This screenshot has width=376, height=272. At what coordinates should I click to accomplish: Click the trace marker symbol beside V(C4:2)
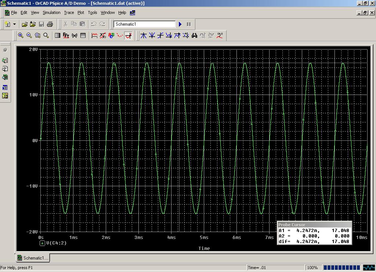(42, 243)
